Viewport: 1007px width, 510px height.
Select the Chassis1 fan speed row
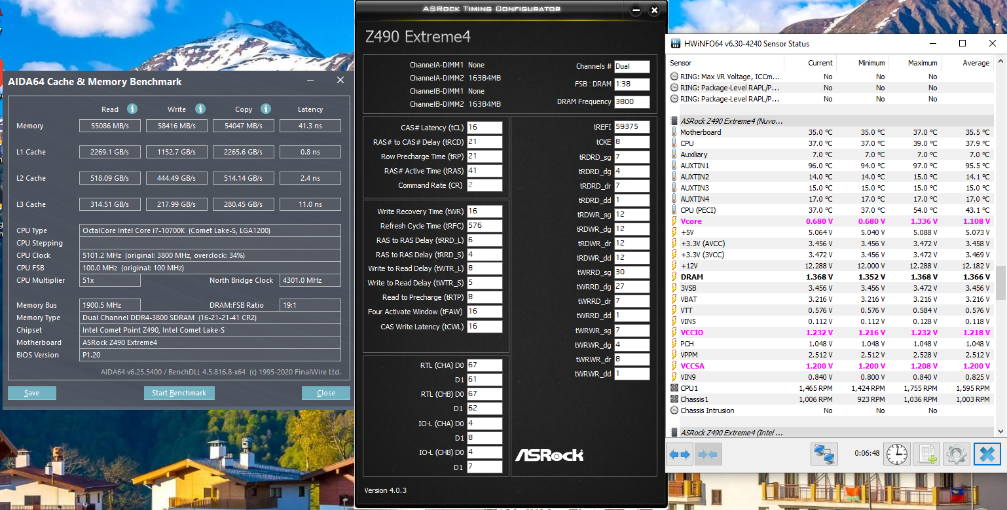831,399
